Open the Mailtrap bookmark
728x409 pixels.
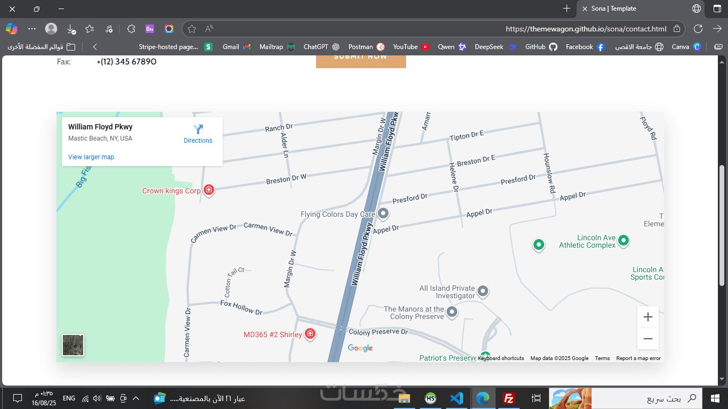pos(277,47)
